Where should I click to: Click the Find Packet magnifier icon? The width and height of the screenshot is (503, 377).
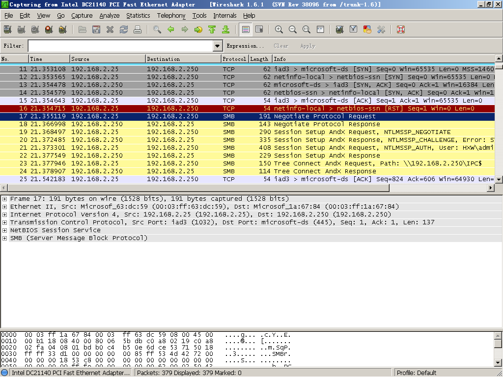(157, 29)
